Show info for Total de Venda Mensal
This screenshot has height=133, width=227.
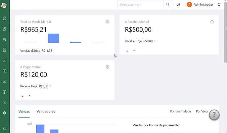pyautogui.click(x=107, y=22)
